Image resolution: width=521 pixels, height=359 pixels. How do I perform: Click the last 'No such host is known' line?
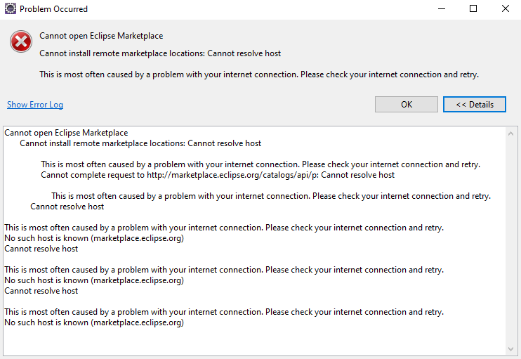pos(94,322)
